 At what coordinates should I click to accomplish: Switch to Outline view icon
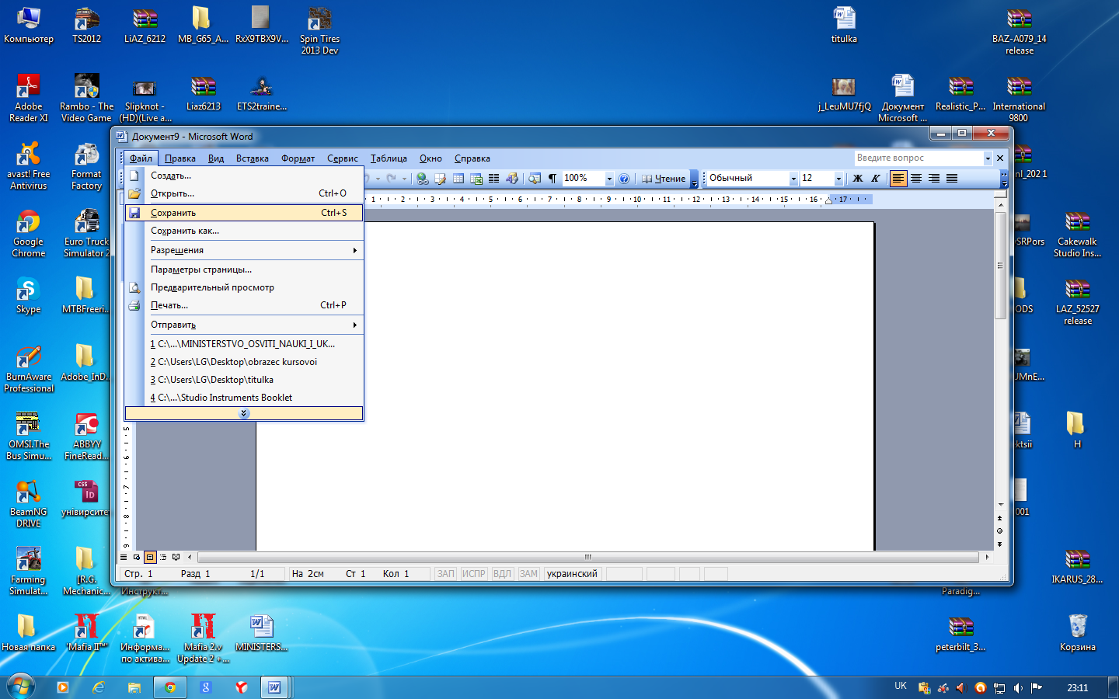pos(163,557)
